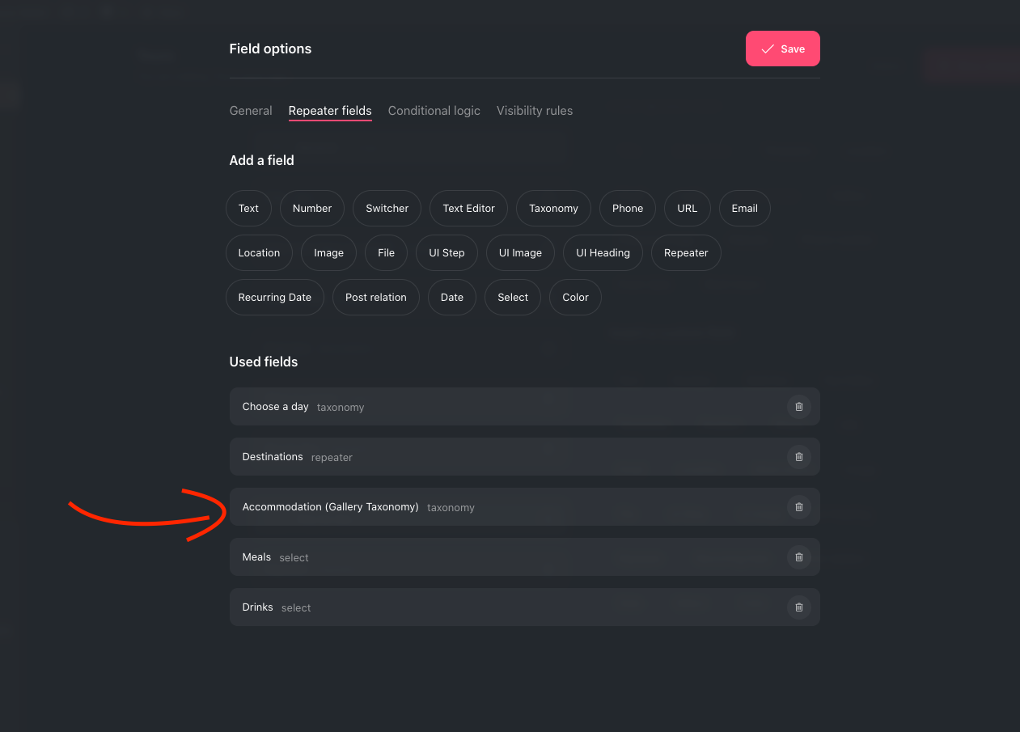
Task: Add a UI Heading field
Action: [x=603, y=252]
